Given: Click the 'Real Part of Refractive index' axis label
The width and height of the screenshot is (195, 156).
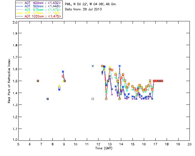Looking at the screenshot, I should (x=9, y=81).
